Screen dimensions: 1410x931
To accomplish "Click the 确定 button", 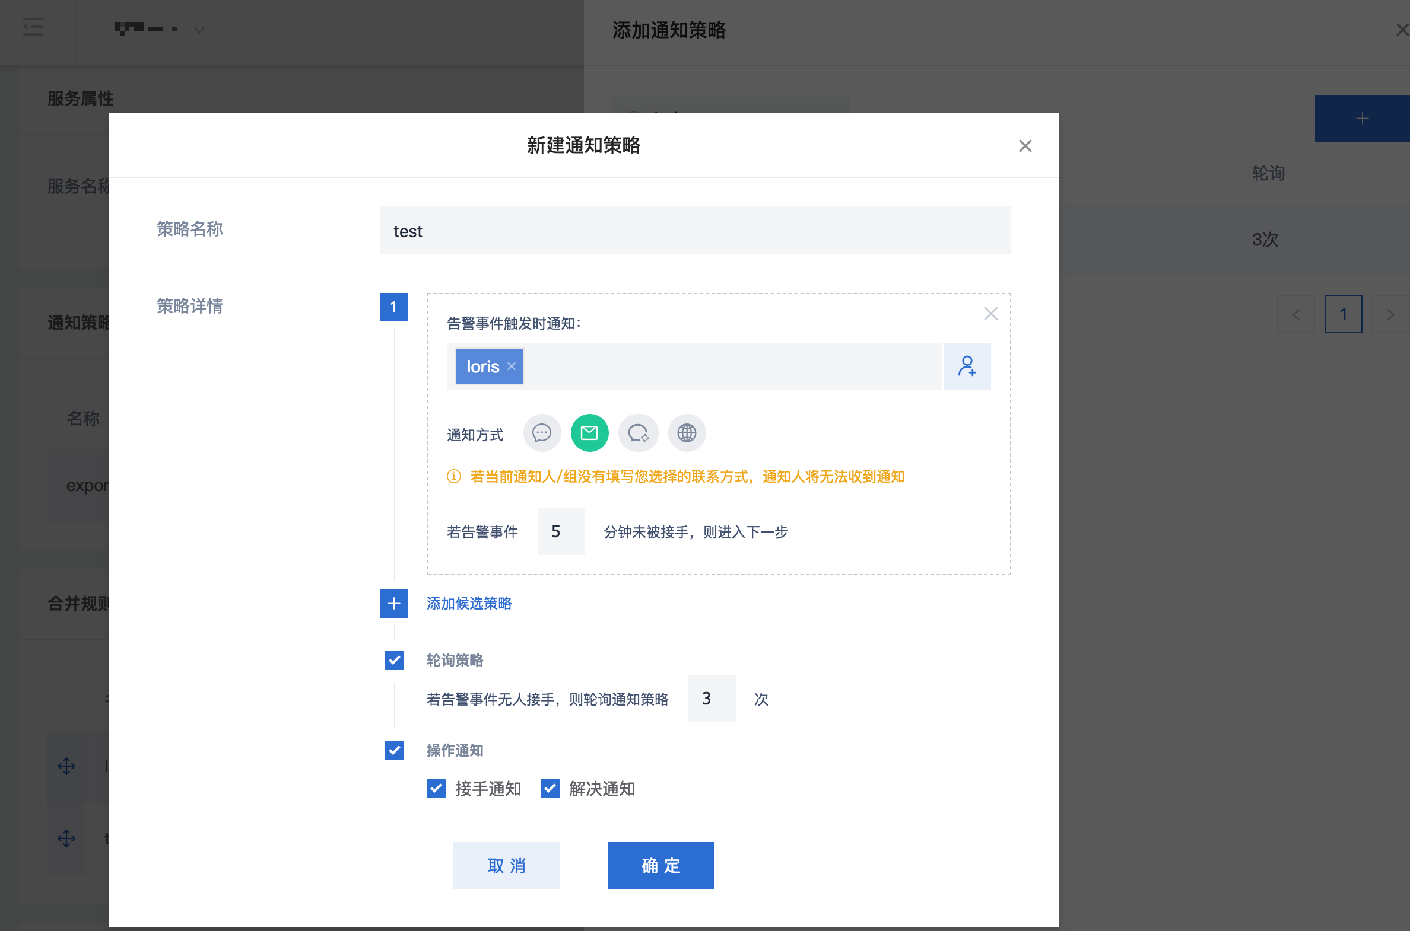I will [660, 865].
